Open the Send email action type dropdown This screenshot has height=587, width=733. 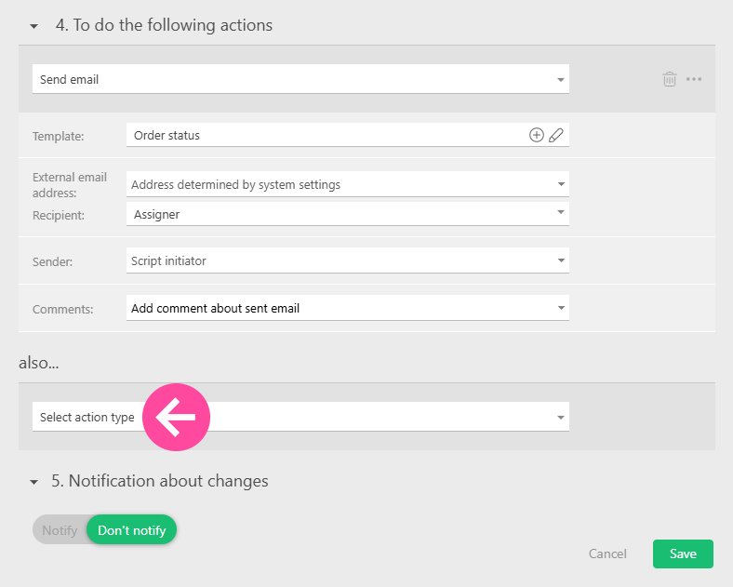[x=300, y=79]
